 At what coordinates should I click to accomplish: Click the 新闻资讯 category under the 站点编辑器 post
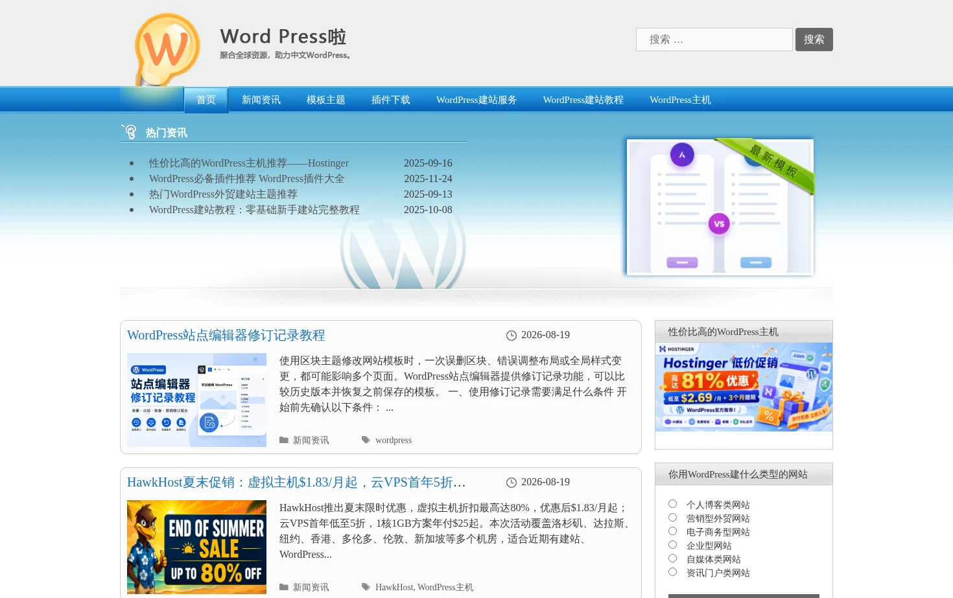[311, 440]
